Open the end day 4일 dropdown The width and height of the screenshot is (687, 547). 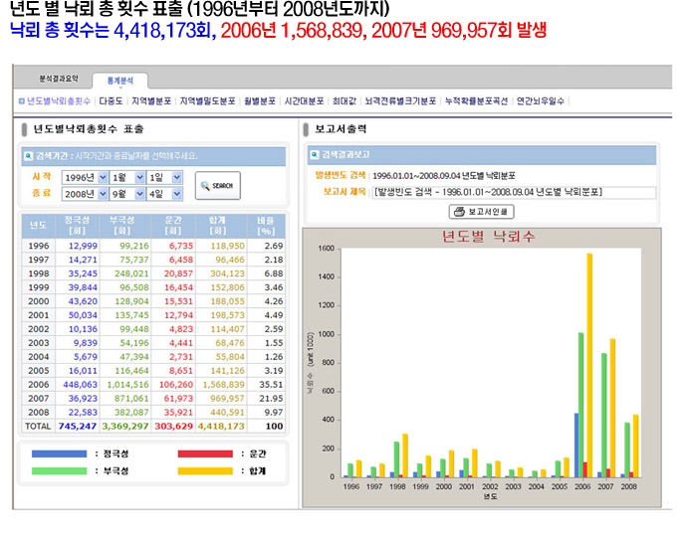165,193
